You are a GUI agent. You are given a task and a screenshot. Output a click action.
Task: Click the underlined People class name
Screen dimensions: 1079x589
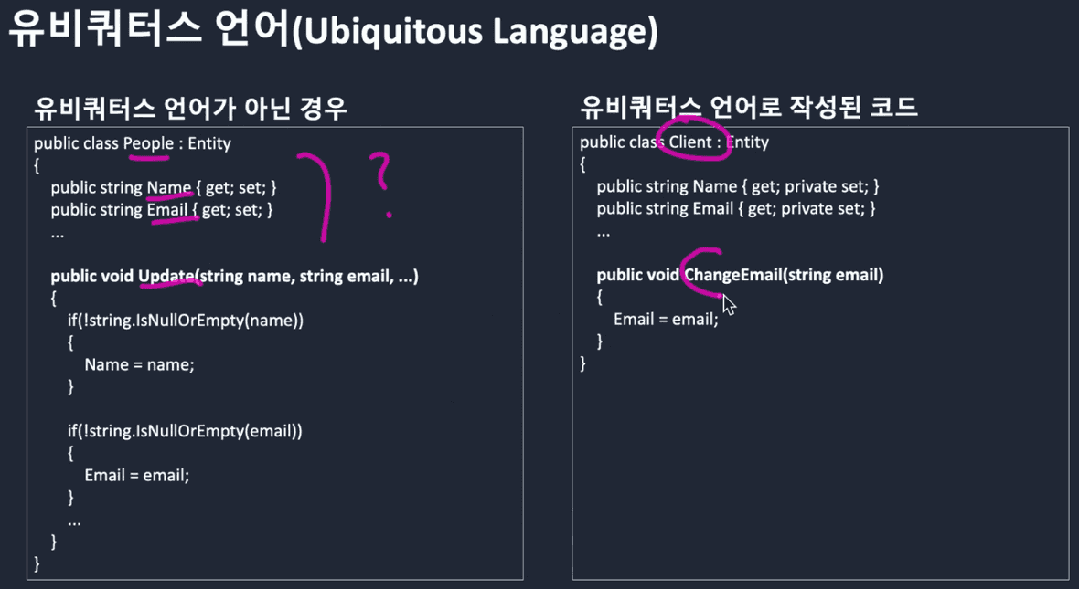148,143
